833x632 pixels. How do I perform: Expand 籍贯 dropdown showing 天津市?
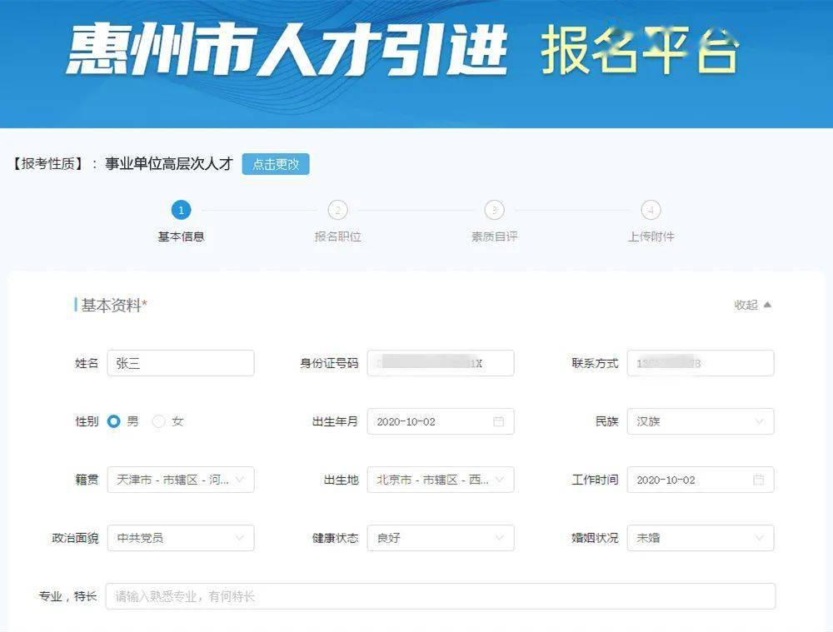pyautogui.click(x=181, y=480)
